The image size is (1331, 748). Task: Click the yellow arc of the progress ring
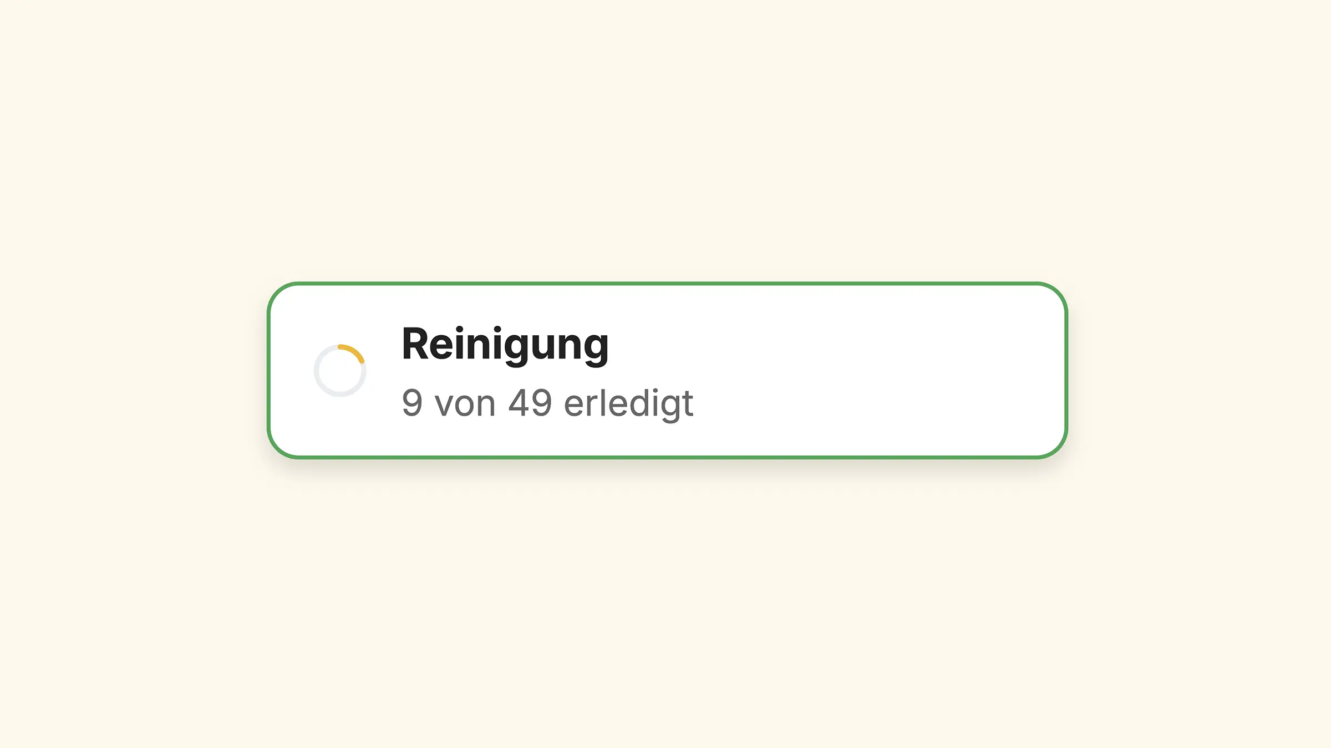(x=354, y=351)
